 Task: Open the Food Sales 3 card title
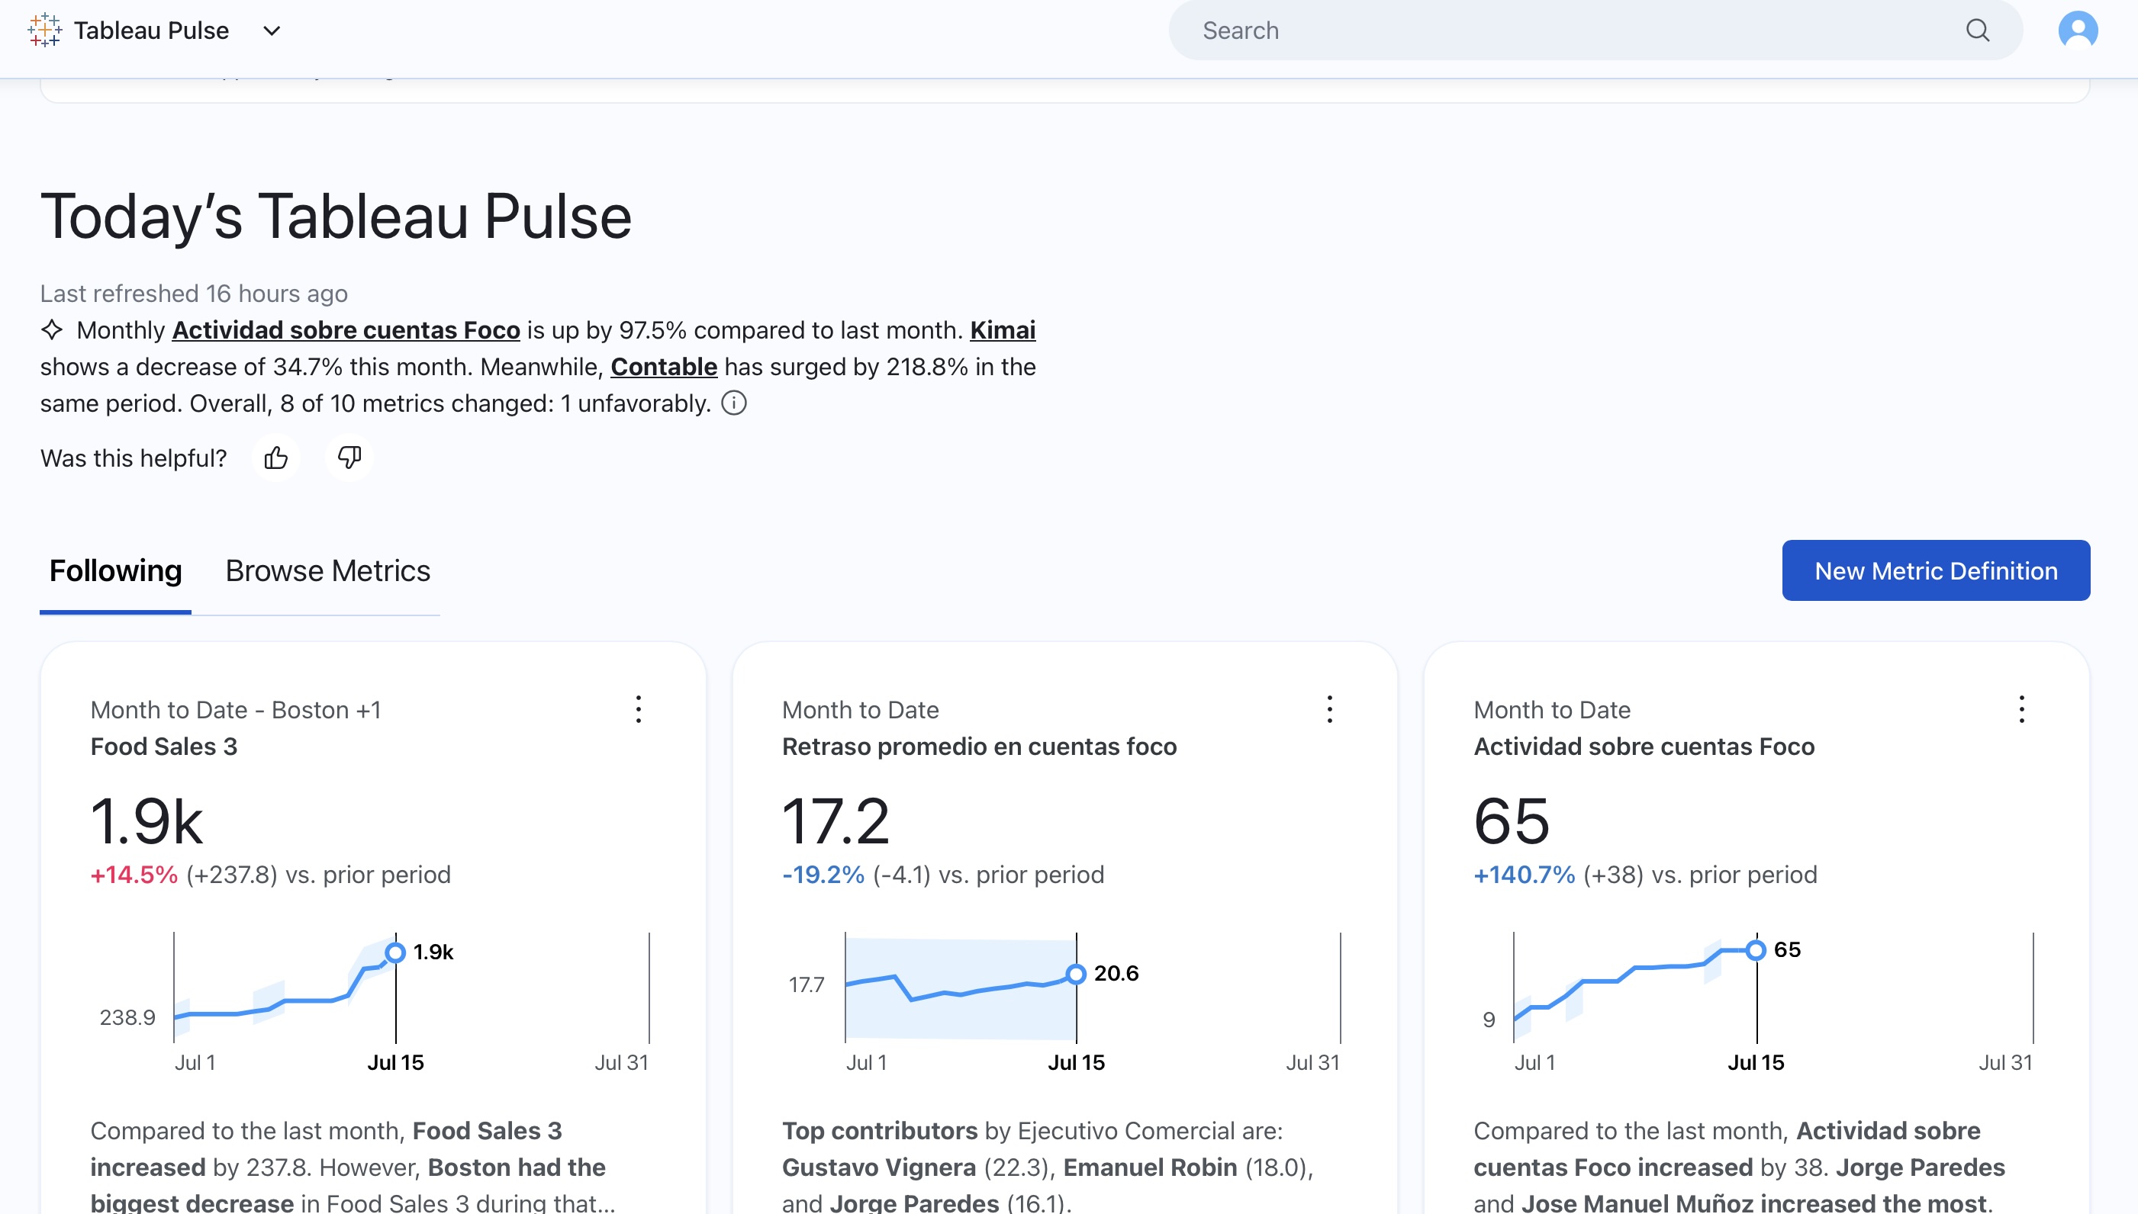(x=164, y=747)
